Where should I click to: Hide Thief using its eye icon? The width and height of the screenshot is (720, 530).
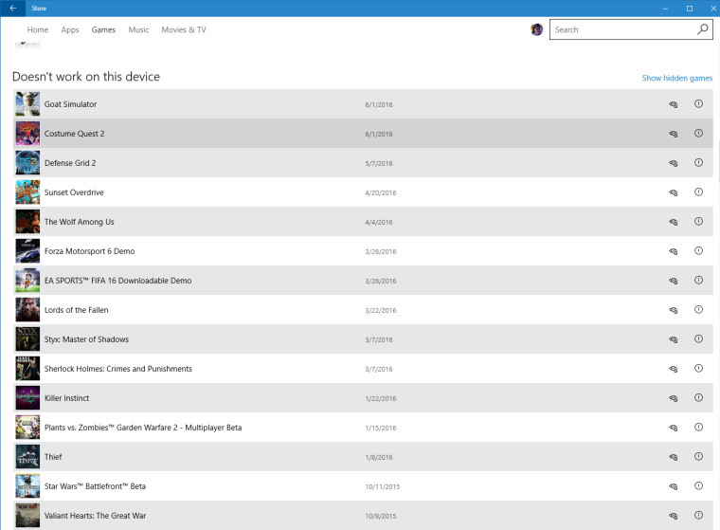tap(674, 457)
